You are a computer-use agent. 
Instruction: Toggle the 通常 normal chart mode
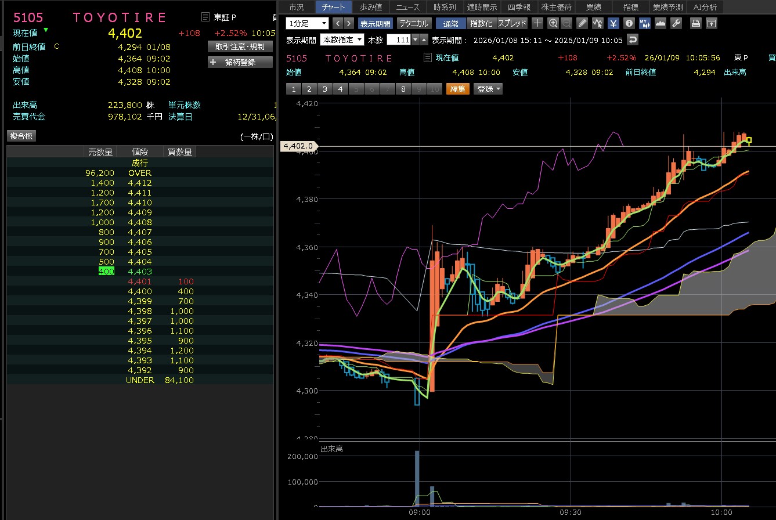point(450,23)
